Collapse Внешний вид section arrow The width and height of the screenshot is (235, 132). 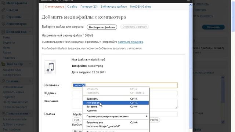(30, 32)
